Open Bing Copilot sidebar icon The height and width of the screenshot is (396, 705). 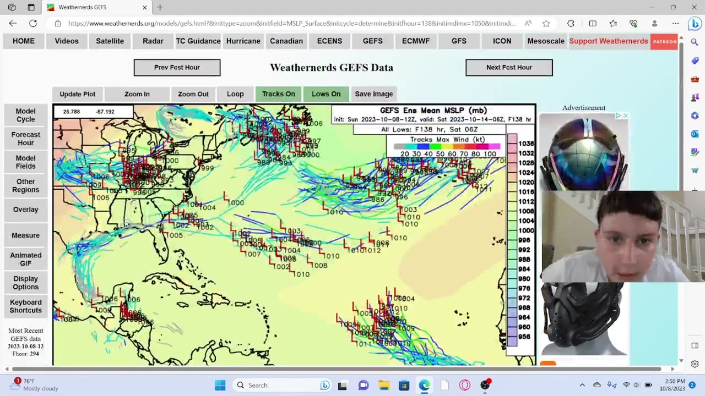(x=694, y=24)
